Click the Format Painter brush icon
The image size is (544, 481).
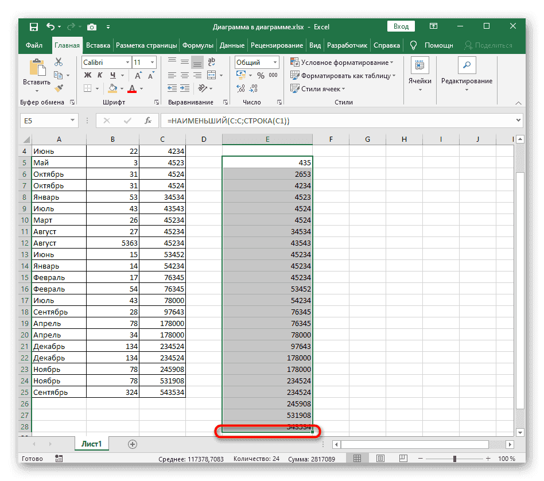pyautogui.click(x=59, y=88)
